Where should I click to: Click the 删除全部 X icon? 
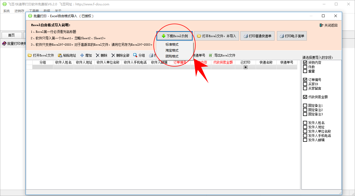point(113,56)
